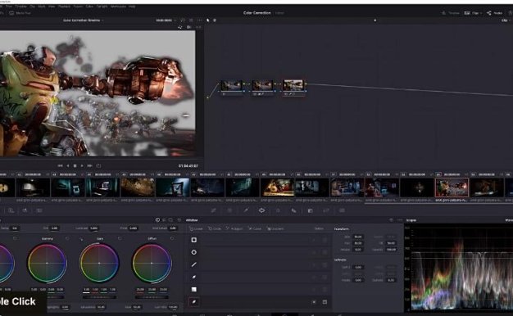Image resolution: width=513 pixels, height=316 pixels.
Task: Open the Tracker palette icon
Action: tap(278, 210)
